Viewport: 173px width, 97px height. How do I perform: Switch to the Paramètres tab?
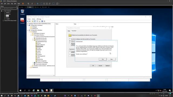click(74, 31)
